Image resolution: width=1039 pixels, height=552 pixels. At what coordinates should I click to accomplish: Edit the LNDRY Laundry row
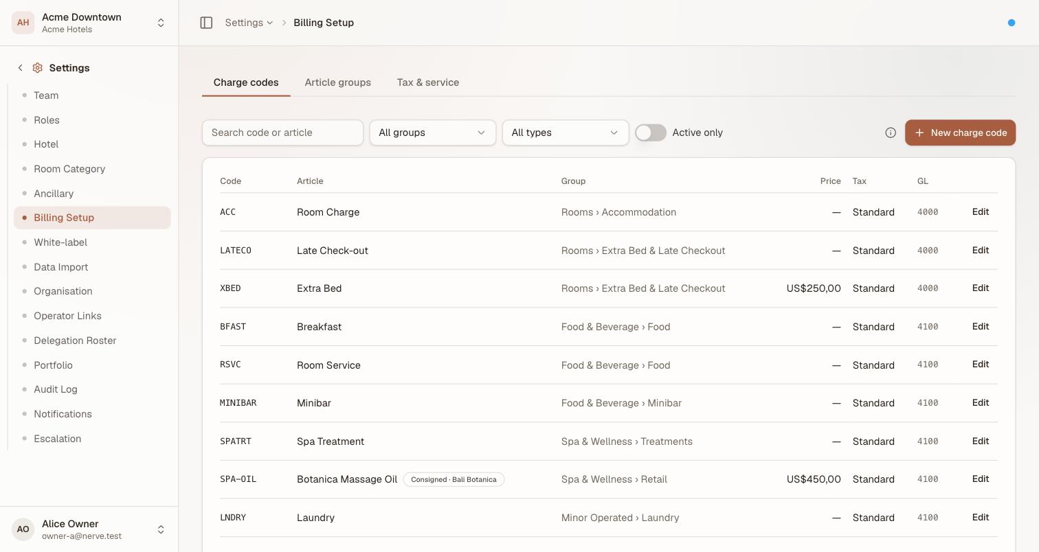tap(981, 517)
